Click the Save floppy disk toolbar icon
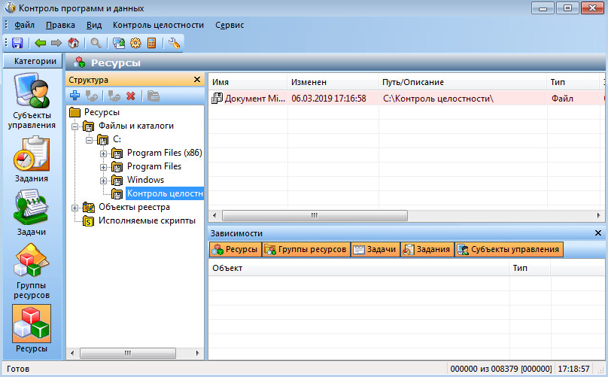 [17, 43]
